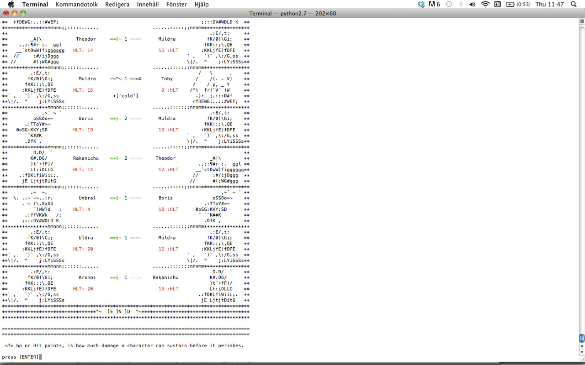Click the Dropbox menu bar icon
The height and width of the screenshot is (365, 585).
[x=421, y=5]
